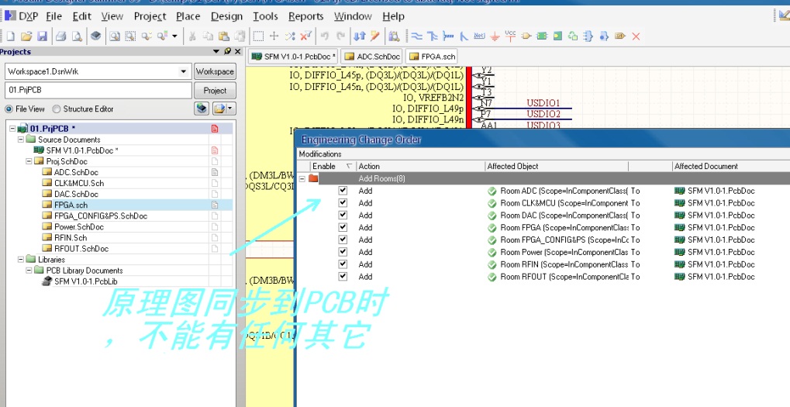790x407 pixels.
Task: Uncheck Enable for Room ADC row
Action: [343, 191]
